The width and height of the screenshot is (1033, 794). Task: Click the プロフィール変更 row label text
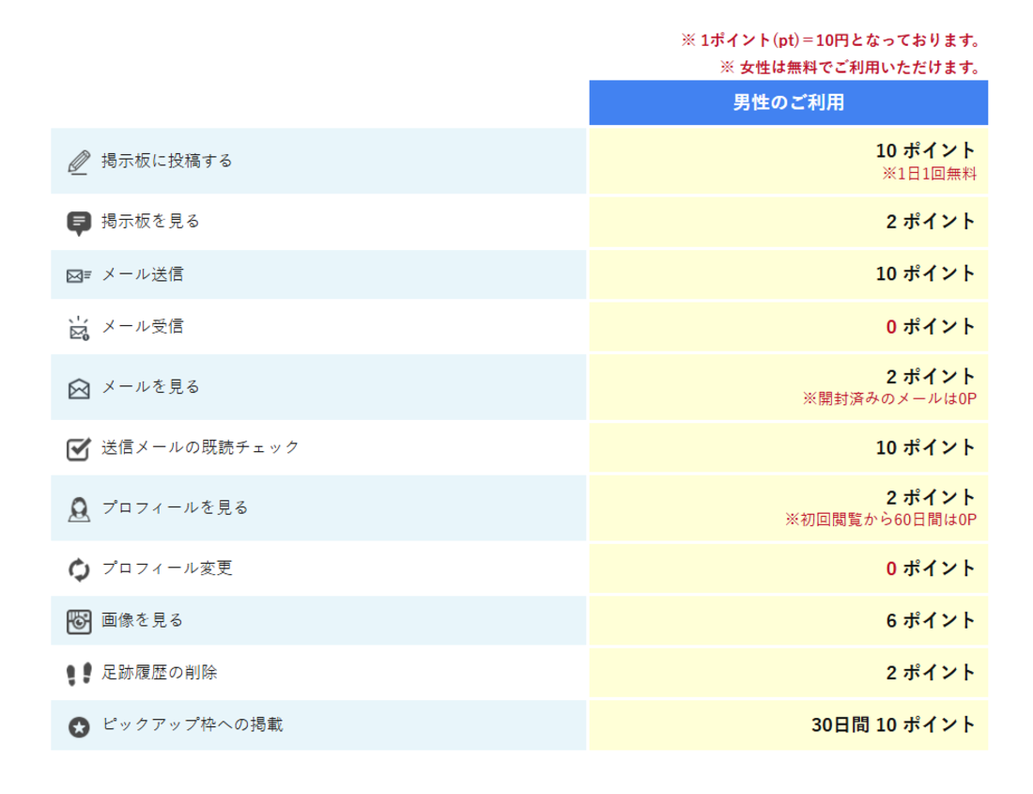click(167, 568)
